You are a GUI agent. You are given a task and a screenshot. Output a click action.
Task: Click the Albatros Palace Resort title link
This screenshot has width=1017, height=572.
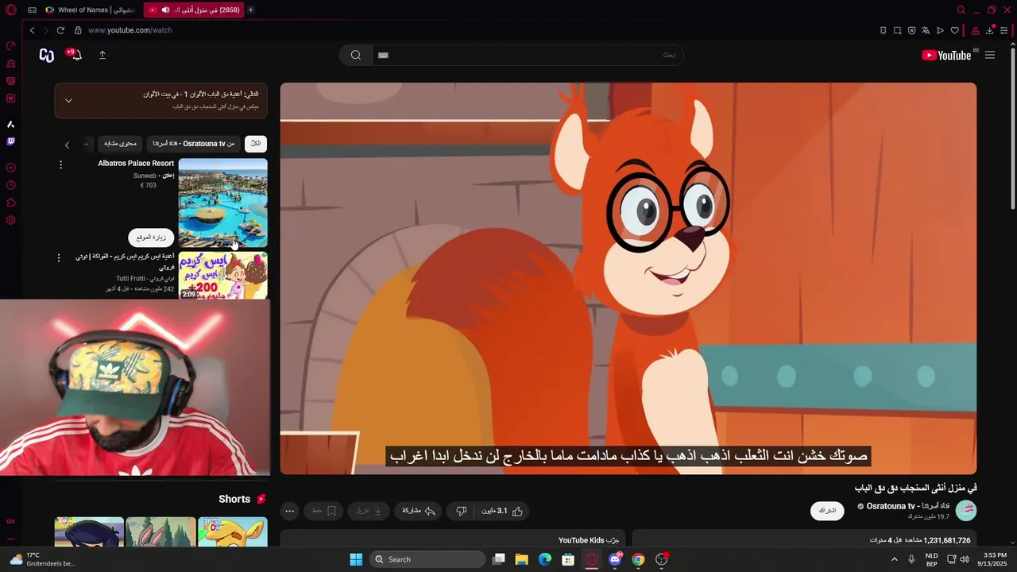pos(136,163)
